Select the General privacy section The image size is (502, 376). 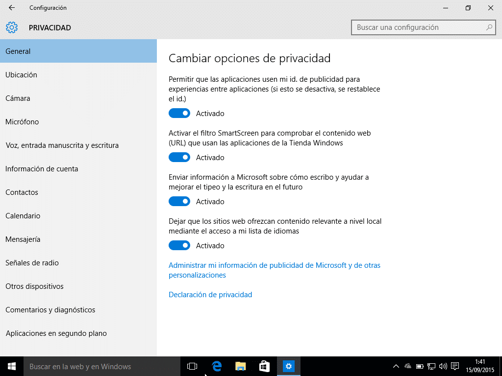tap(78, 51)
